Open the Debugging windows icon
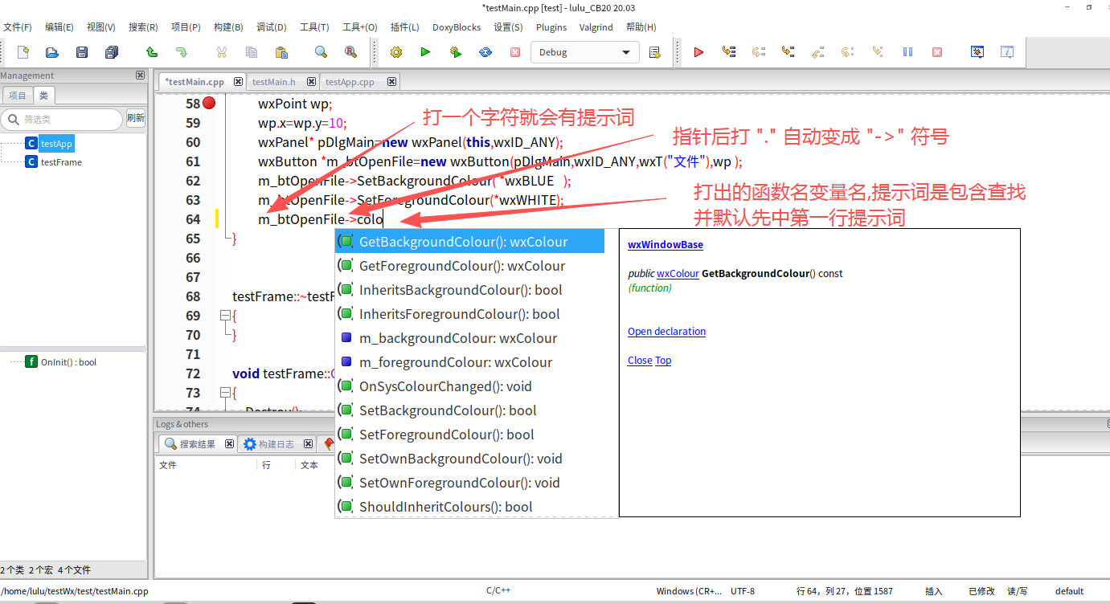 click(x=977, y=52)
